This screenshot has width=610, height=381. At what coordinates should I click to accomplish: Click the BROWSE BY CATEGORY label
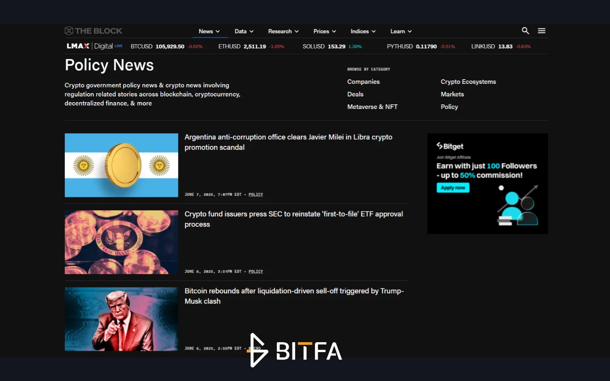point(369,69)
